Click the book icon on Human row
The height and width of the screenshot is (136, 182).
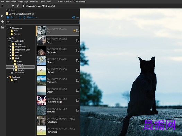77,71
